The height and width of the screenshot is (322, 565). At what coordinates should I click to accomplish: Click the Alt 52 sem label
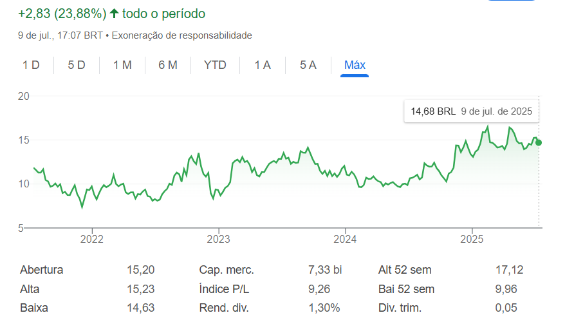[405, 270]
